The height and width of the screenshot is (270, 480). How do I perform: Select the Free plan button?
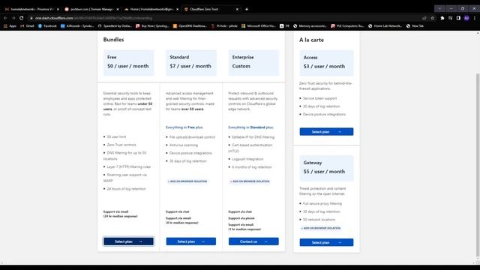coord(128,241)
